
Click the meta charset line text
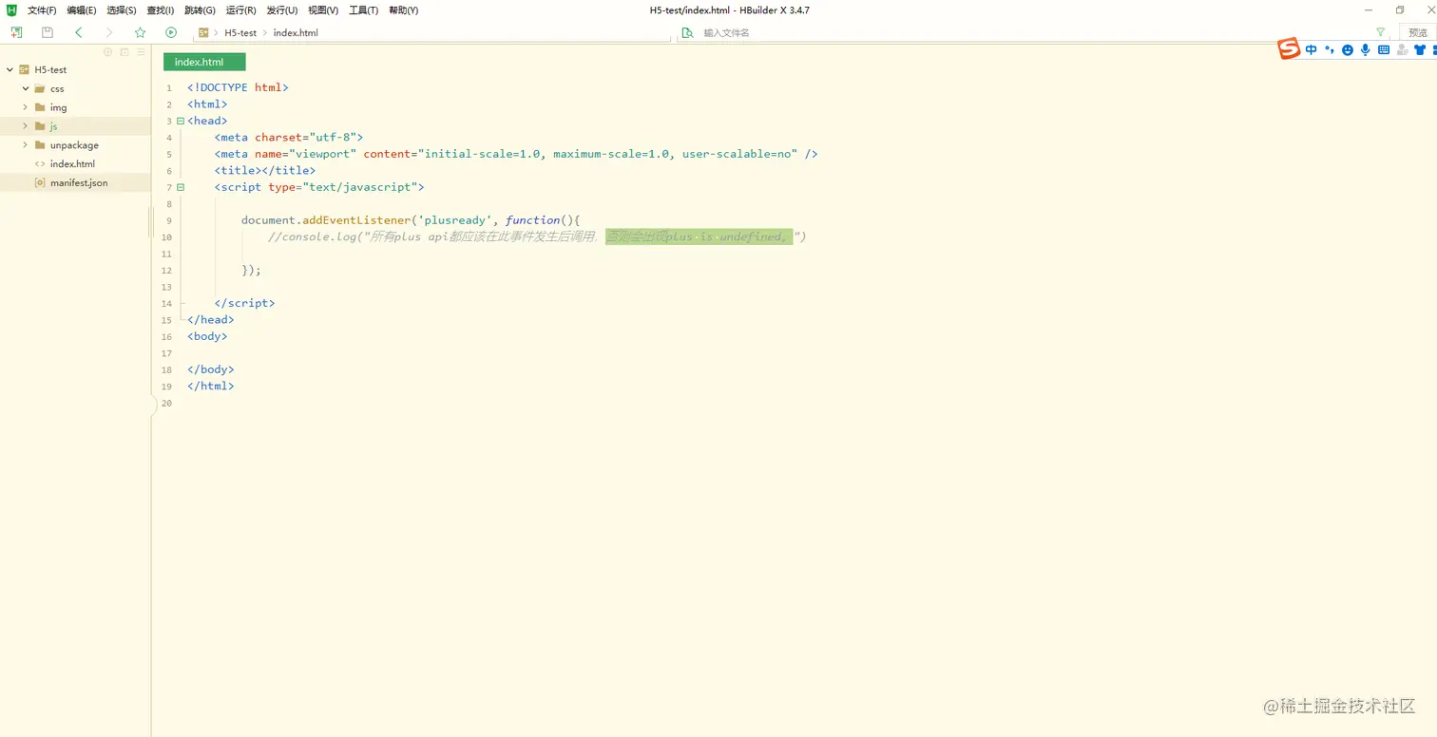pyautogui.click(x=289, y=138)
